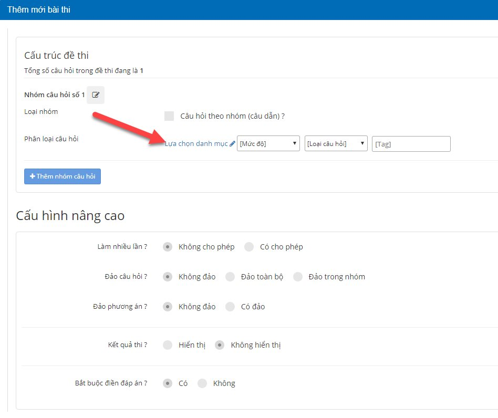Image resolution: width=498 pixels, height=418 pixels.
Task: Select Không đảo for Đảo câu hỏi
Action: (168, 277)
